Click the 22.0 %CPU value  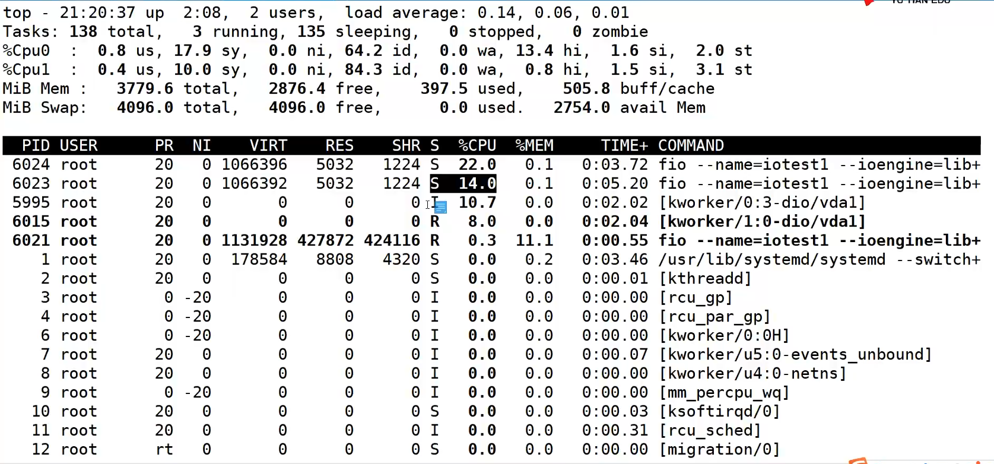477,164
